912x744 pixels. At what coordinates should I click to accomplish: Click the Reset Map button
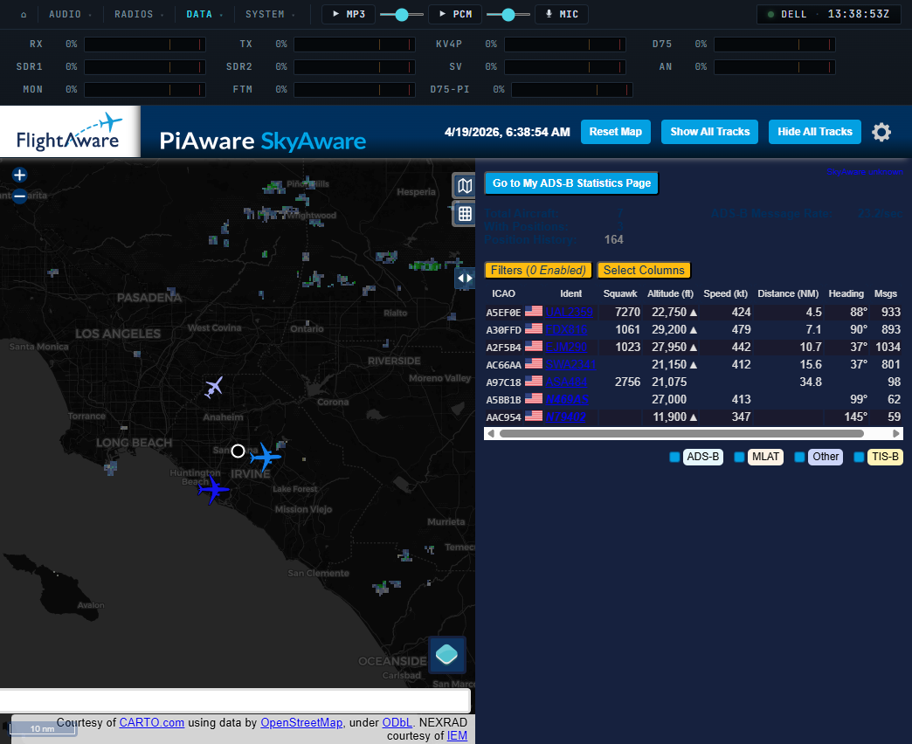615,132
